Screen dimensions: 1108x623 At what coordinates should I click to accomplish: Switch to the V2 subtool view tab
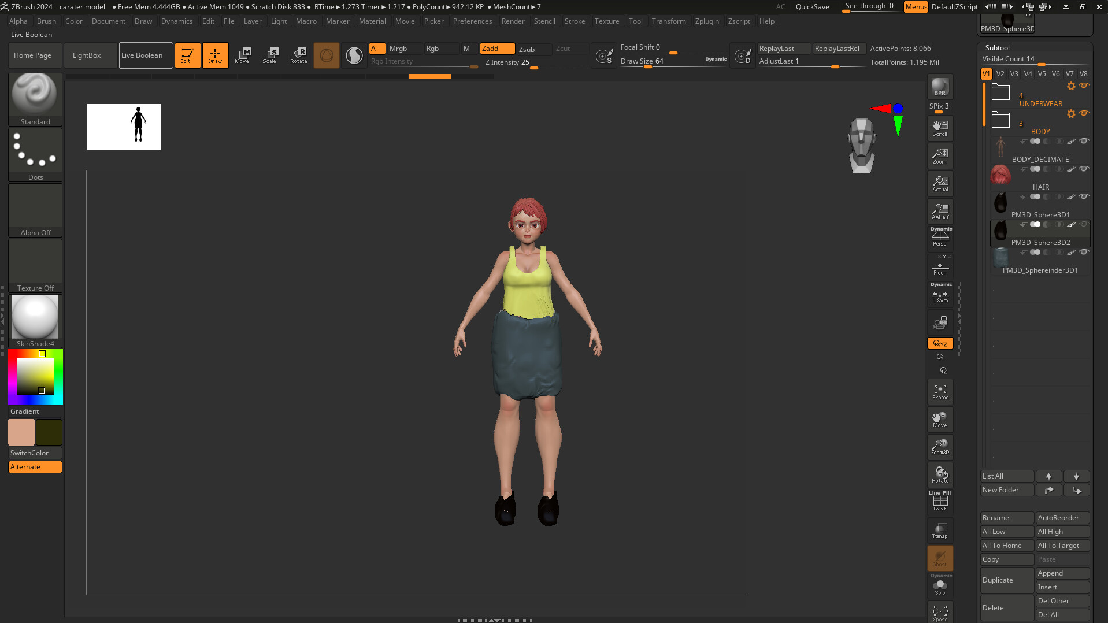[x=999, y=74]
